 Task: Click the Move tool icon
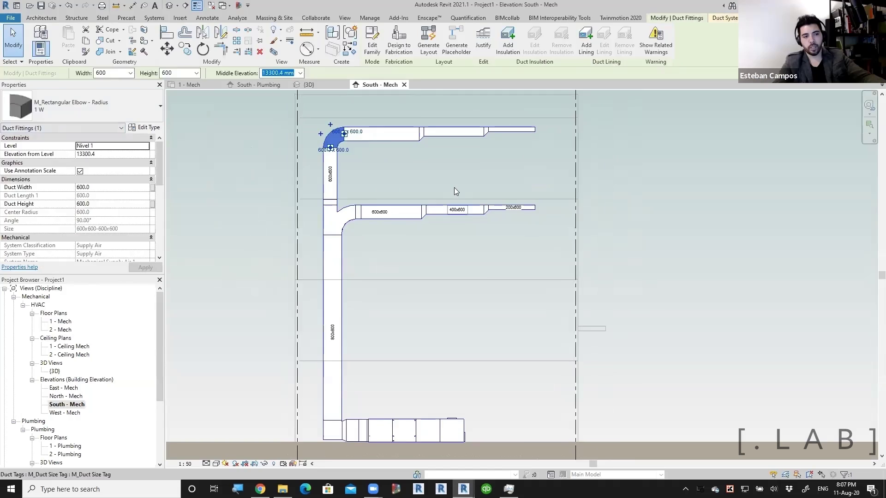[x=167, y=49]
